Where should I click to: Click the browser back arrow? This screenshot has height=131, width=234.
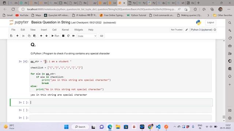[x=5, y=9]
